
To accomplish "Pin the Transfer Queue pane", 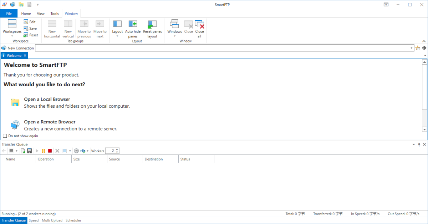I will 419,144.
